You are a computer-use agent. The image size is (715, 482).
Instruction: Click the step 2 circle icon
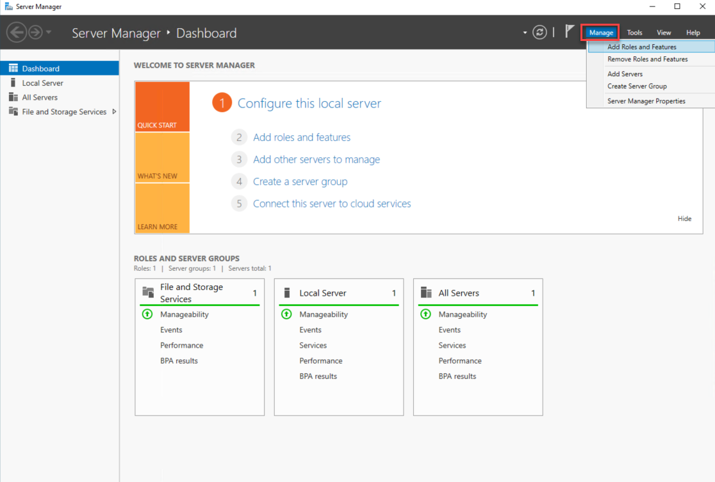[239, 137]
